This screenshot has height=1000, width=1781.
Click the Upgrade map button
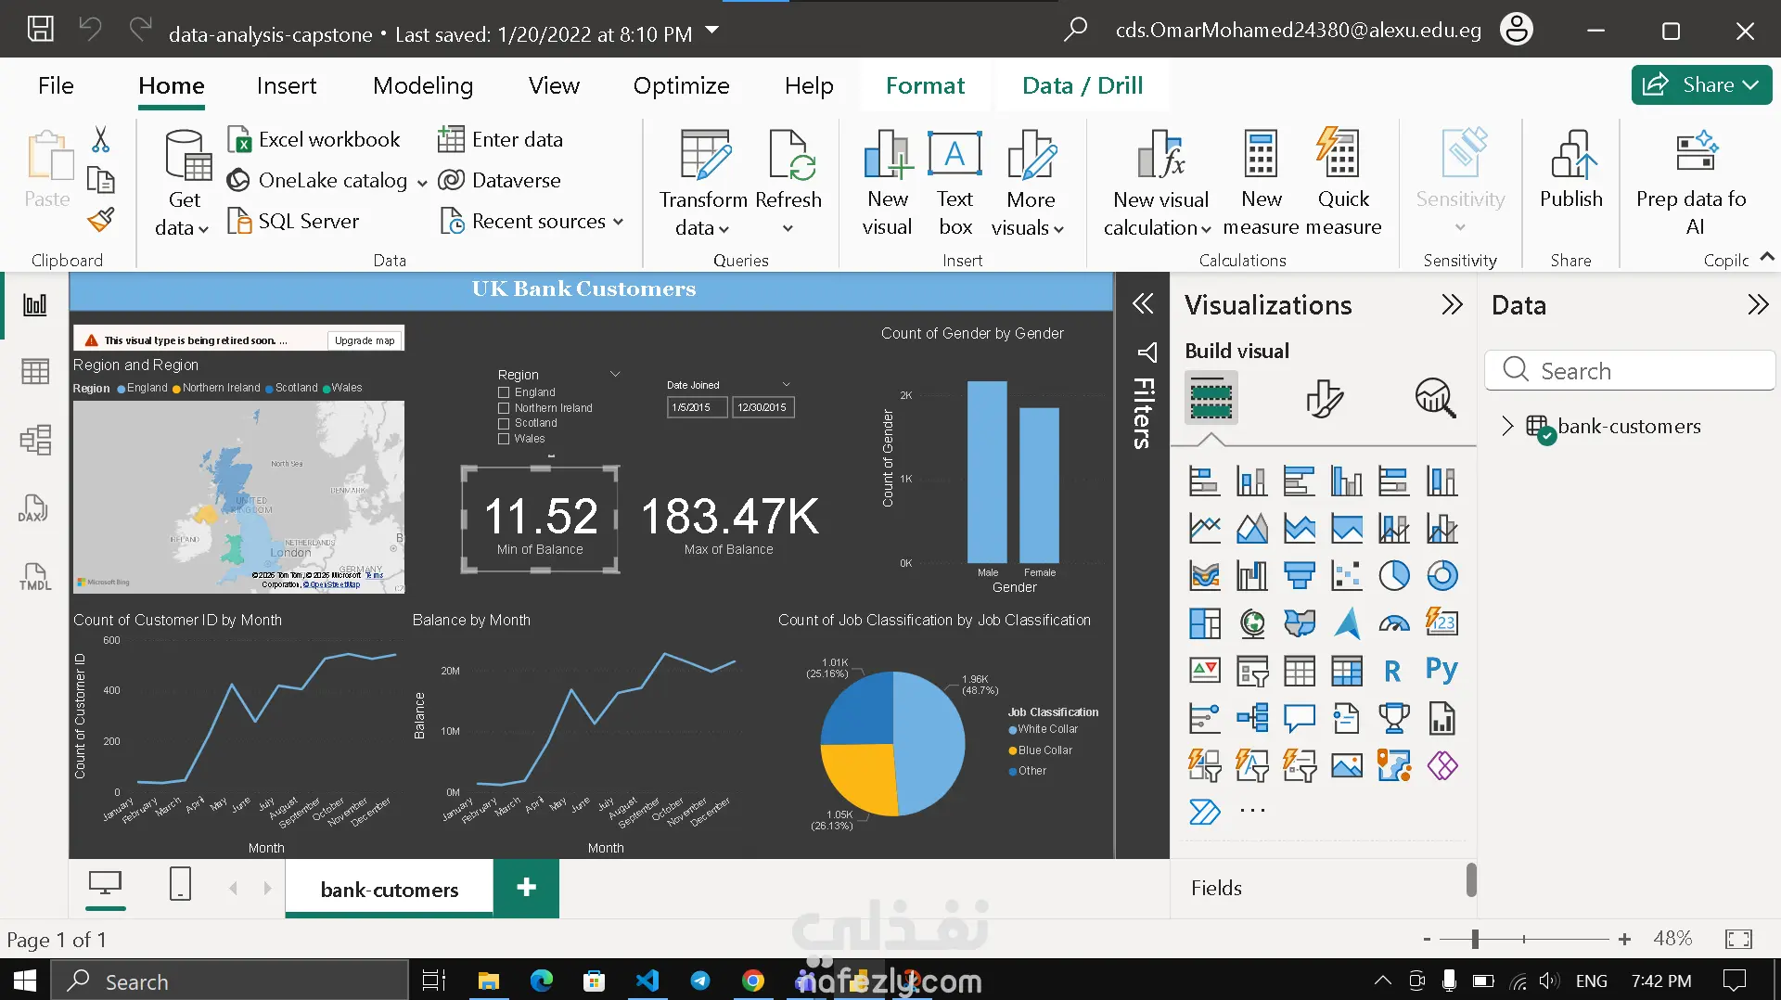pyautogui.click(x=365, y=340)
